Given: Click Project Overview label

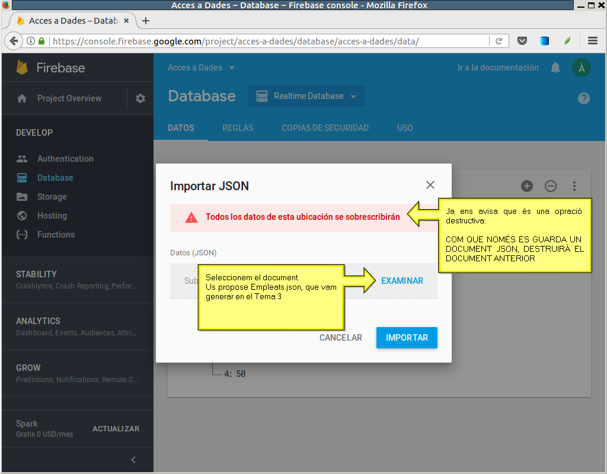Looking at the screenshot, I should pos(69,98).
